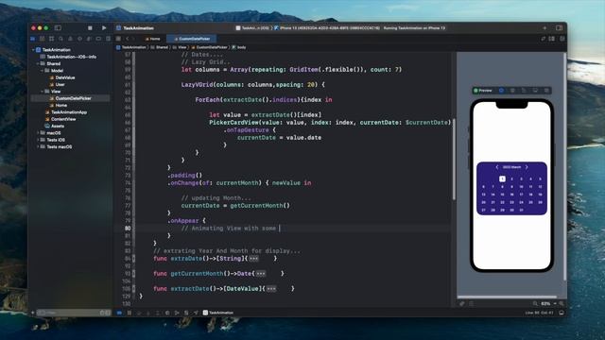
Task: Click the simulate location arrow icon
Action: coord(196,313)
